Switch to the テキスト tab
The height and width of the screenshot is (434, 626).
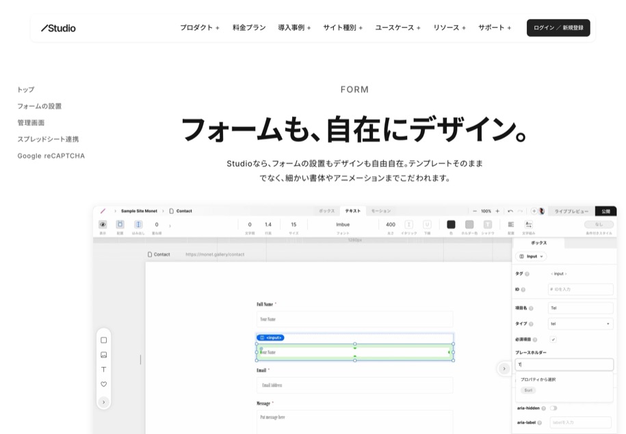pos(352,211)
